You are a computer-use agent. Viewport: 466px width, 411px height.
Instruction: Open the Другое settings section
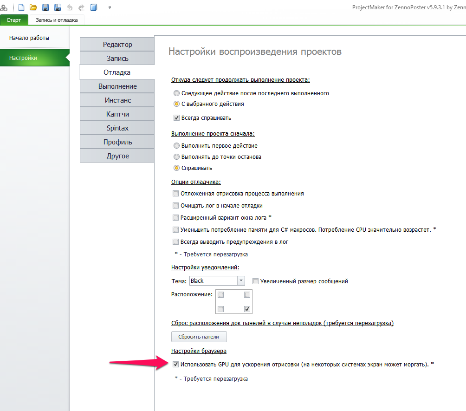point(117,156)
